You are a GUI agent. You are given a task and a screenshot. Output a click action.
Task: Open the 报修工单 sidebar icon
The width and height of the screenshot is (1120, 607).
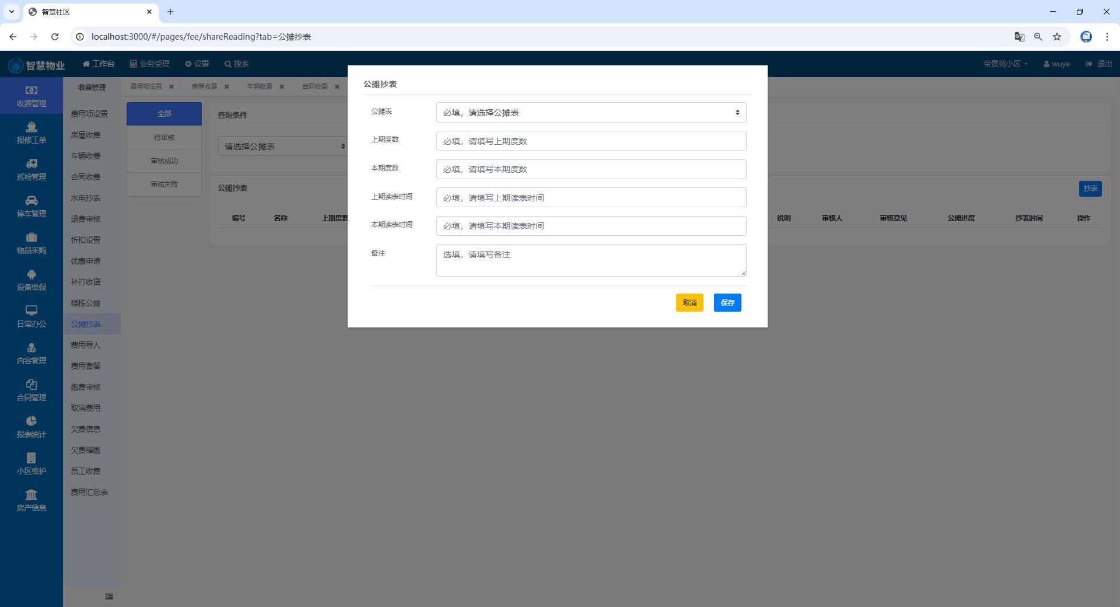pos(32,127)
